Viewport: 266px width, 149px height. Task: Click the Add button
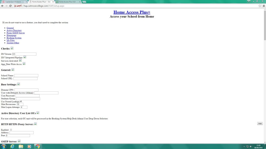[x=260, y=124]
